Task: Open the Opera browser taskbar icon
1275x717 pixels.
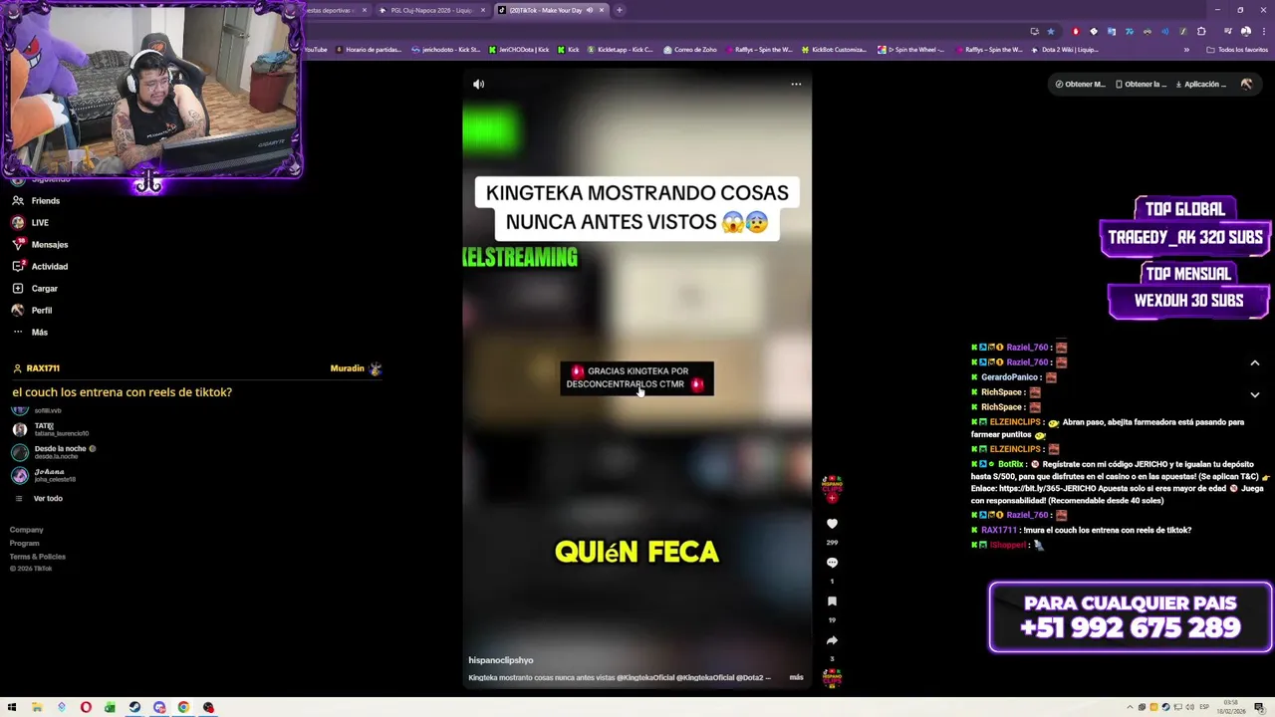Action: [86, 707]
